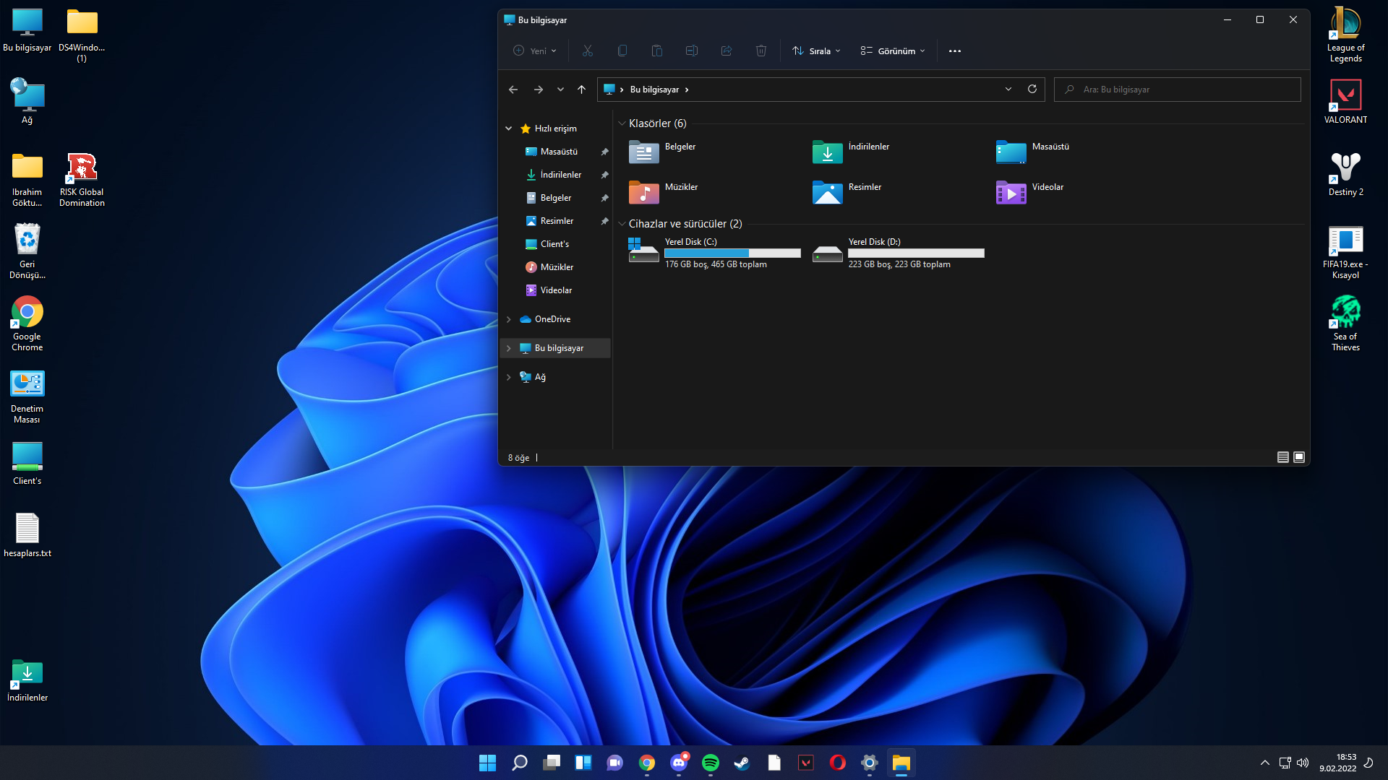The height and width of the screenshot is (780, 1388).
Task: Select the Geri Dönüşüm recycle bin icon
Action: (x=27, y=251)
